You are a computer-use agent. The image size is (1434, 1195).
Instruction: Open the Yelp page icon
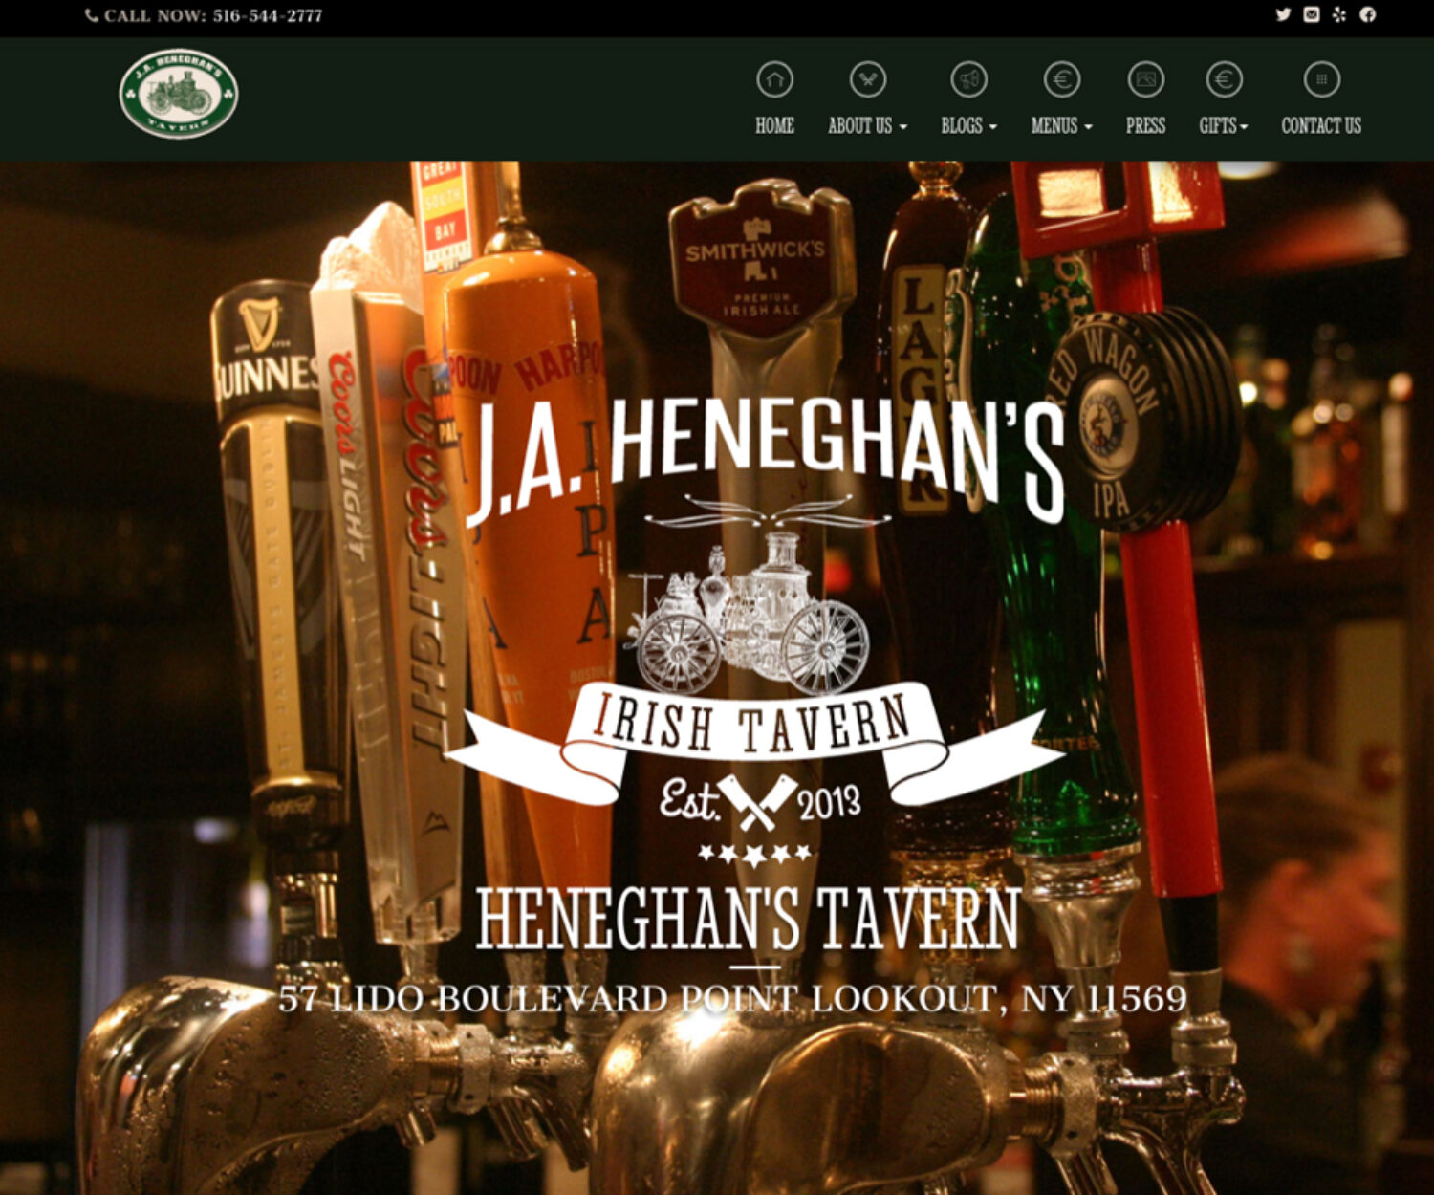tap(1339, 14)
